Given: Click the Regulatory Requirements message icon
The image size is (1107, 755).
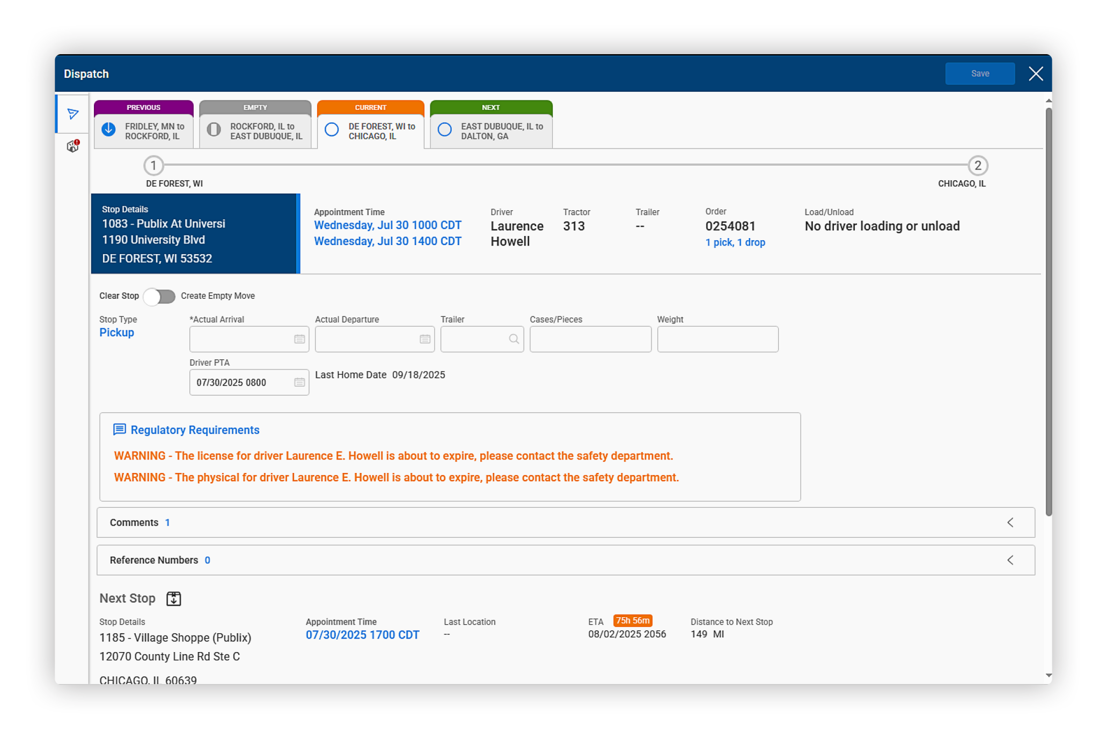Looking at the screenshot, I should tap(119, 430).
